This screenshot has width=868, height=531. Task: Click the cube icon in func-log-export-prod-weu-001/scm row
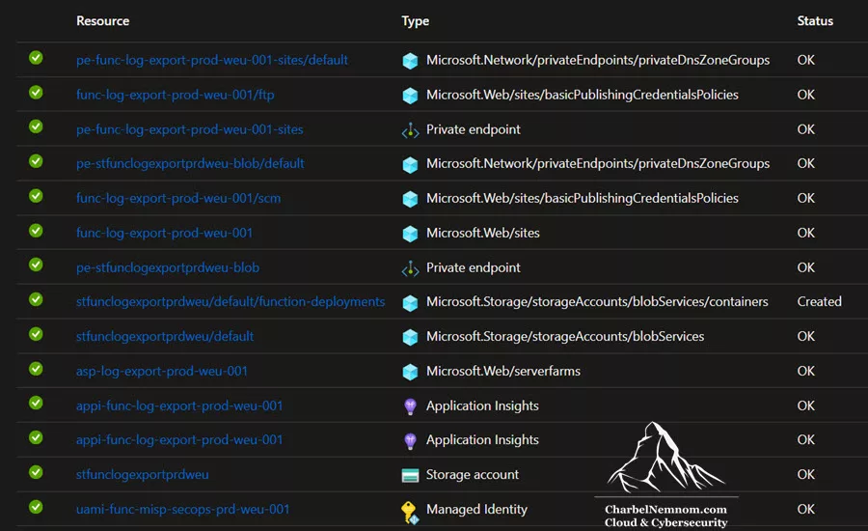410,199
